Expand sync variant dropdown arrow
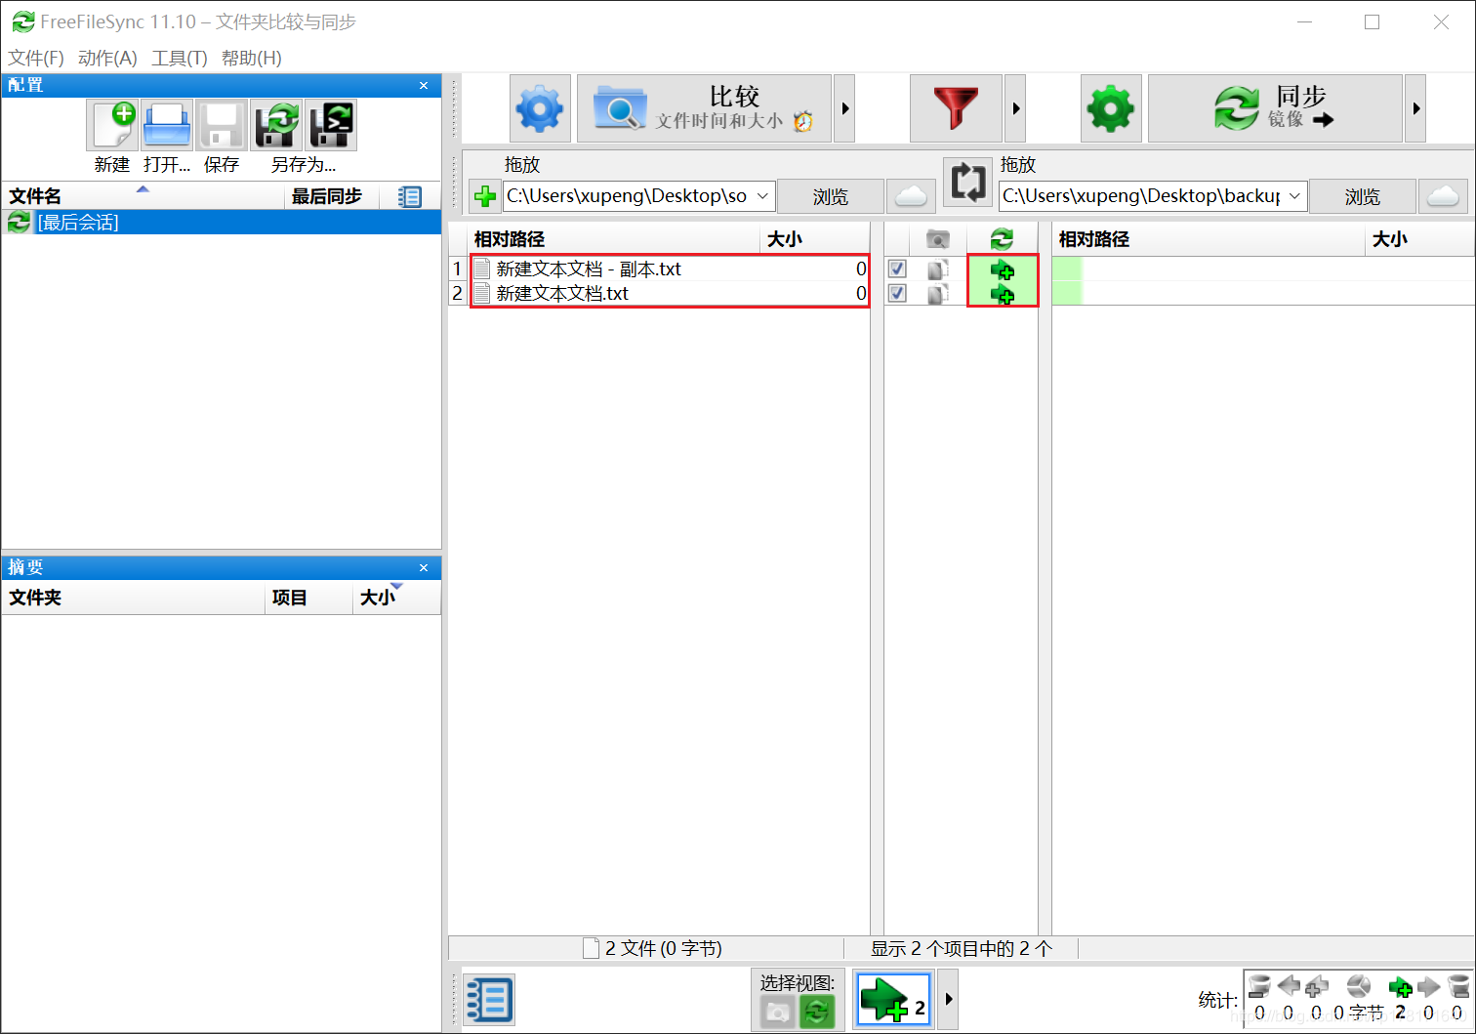The image size is (1476, 1034). pos(1415,108)
